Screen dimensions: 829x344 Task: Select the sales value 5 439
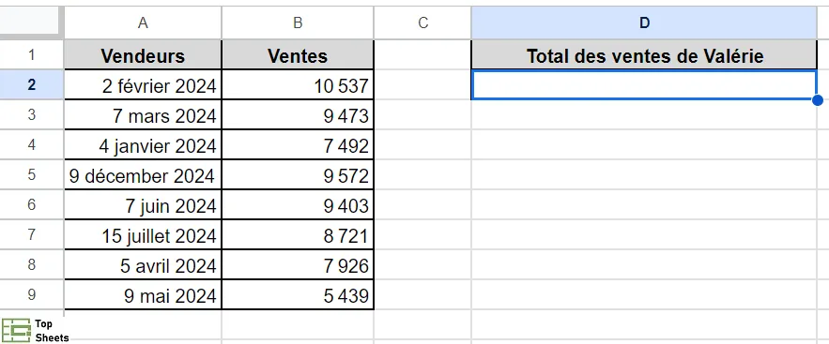pos(298,295)
